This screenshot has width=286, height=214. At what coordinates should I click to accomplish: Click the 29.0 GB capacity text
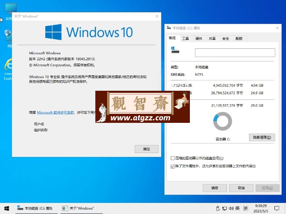[x=257, y=105]
